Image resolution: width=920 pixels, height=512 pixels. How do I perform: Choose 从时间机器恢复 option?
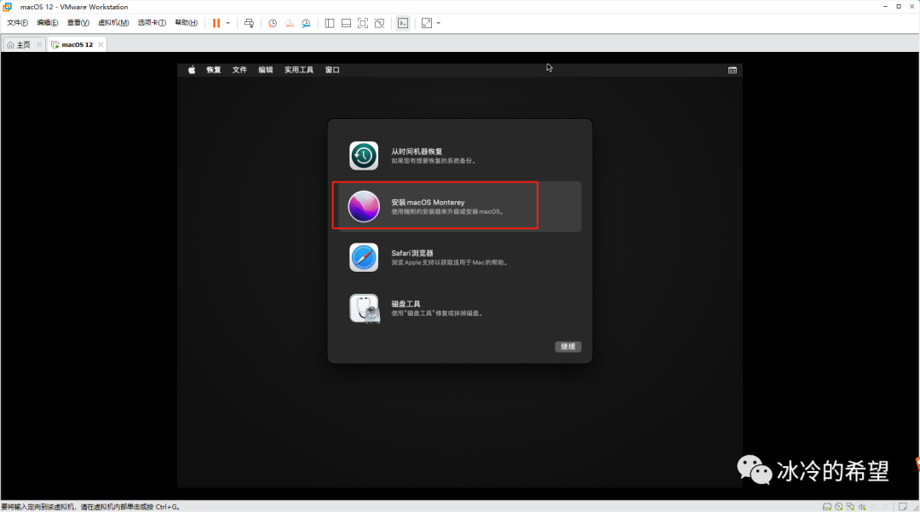[459, 155]
